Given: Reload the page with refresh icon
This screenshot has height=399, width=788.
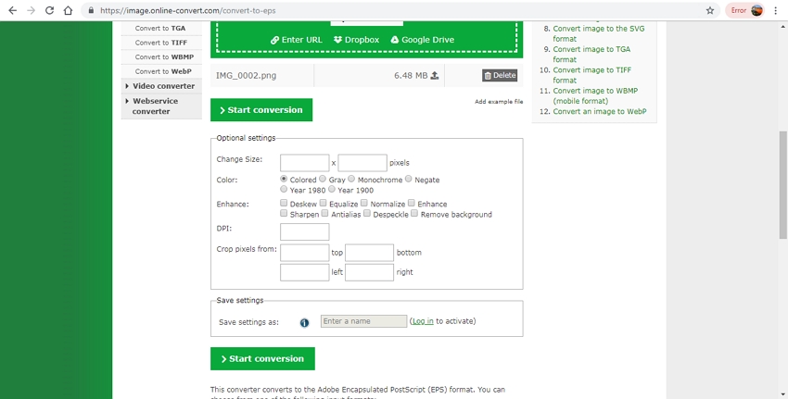Looking at the screenshot, I should coord(50,10).
